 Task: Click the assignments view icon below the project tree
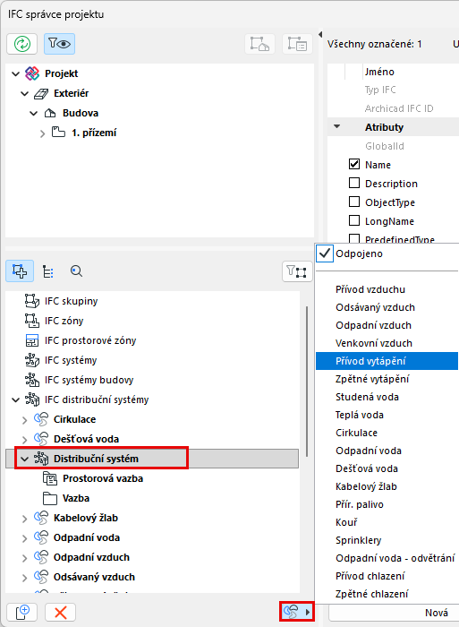tap(20, 271)
